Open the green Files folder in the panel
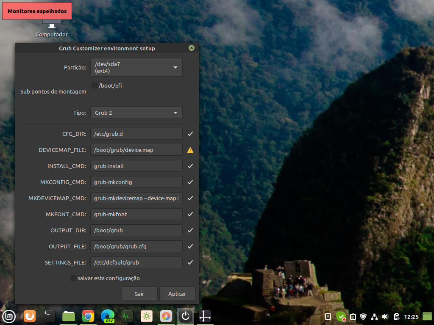The width and height of the screenshot is (434, 325). click(68, 316)
